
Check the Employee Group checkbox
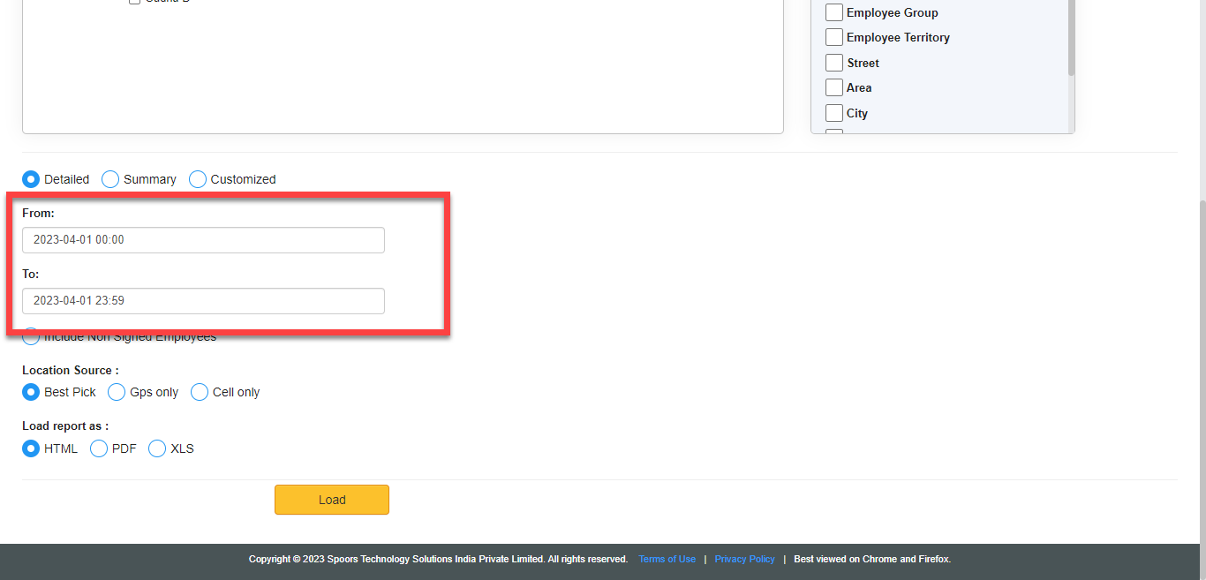click(x=833, y=12)
